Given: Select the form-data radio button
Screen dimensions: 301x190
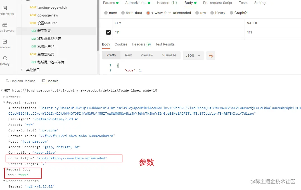Looking at the screenshot, I should coord(123,13).
